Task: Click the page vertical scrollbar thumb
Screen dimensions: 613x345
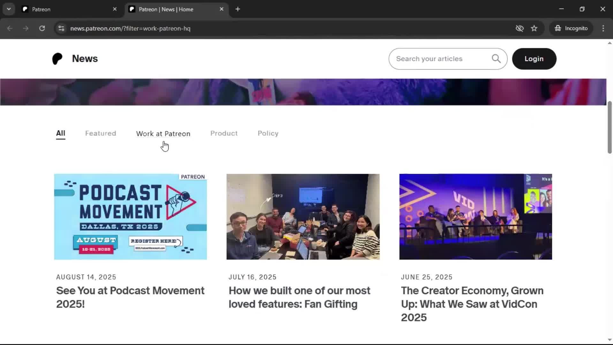Action: [x=609, y=127]
